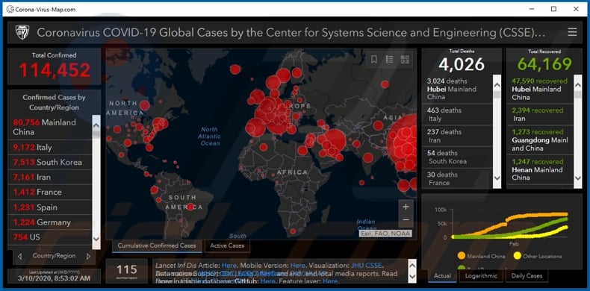Click the 115 countries/regions counter
Viewport: 590px width, 291px height.
pos(127,269)
